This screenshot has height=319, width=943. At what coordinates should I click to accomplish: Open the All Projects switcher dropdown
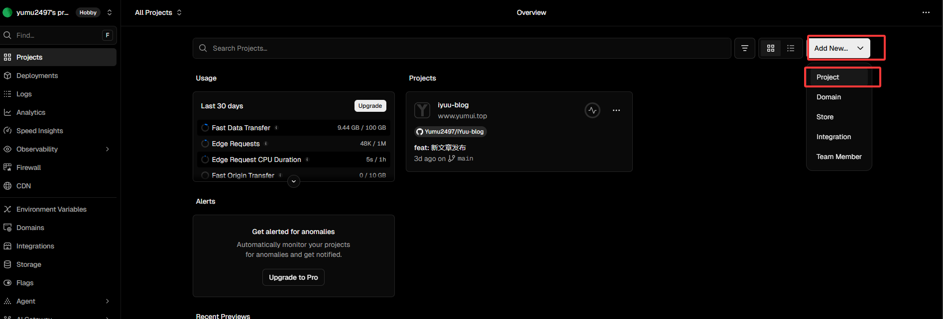[158, 12]
